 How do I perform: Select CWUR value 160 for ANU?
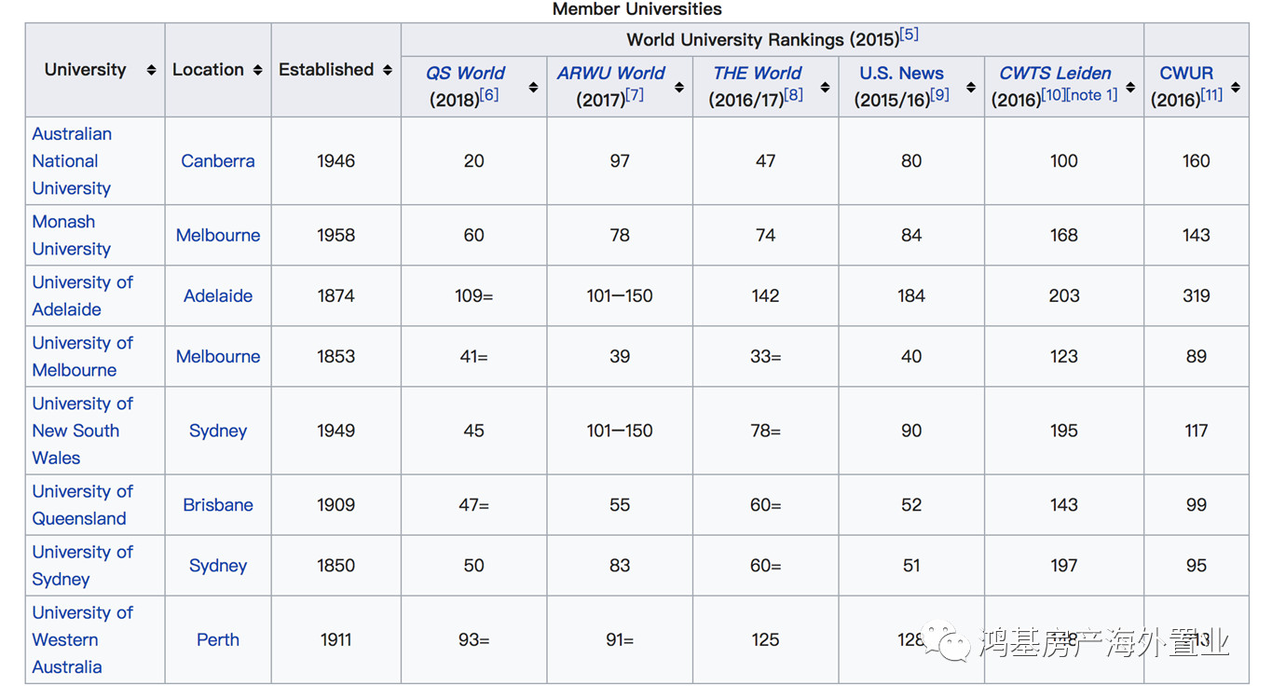[x=1196, y=161]
